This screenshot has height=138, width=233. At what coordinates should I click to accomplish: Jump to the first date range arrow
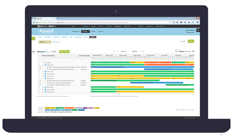click(114, 51)
